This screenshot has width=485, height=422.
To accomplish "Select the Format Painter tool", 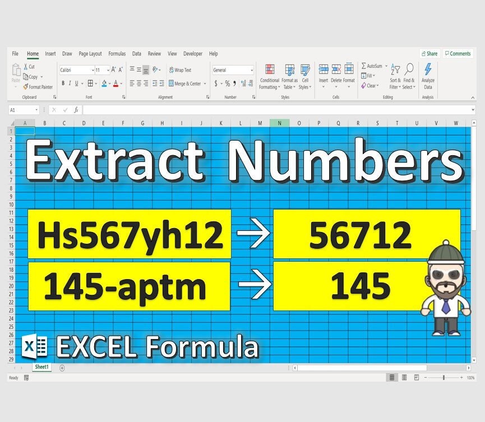I will (x=38, y=87).
